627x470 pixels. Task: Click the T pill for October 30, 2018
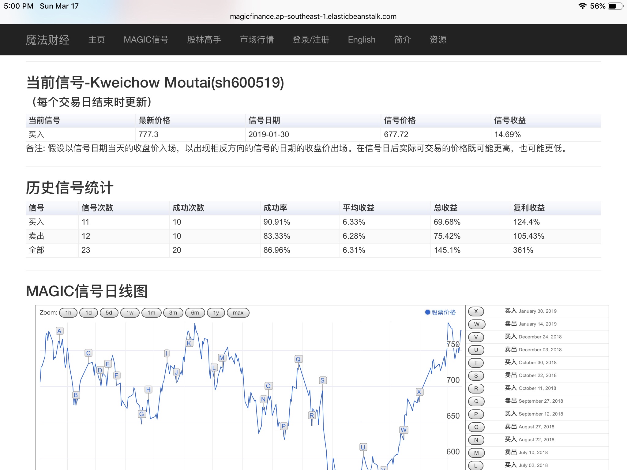(476, 363)
